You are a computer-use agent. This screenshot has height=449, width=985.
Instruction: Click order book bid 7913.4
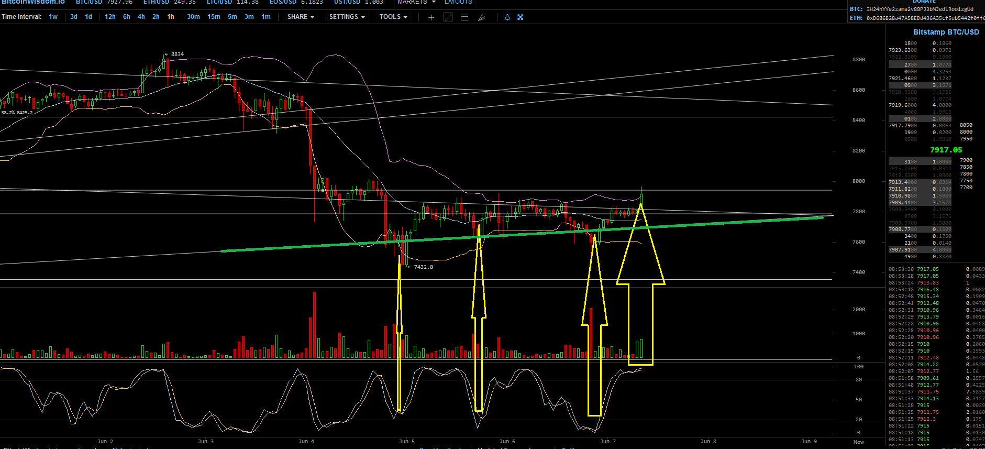coord(920,182)
